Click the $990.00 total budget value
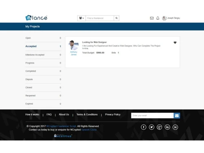The image size is (204, 153). click(x=100, y=53)
